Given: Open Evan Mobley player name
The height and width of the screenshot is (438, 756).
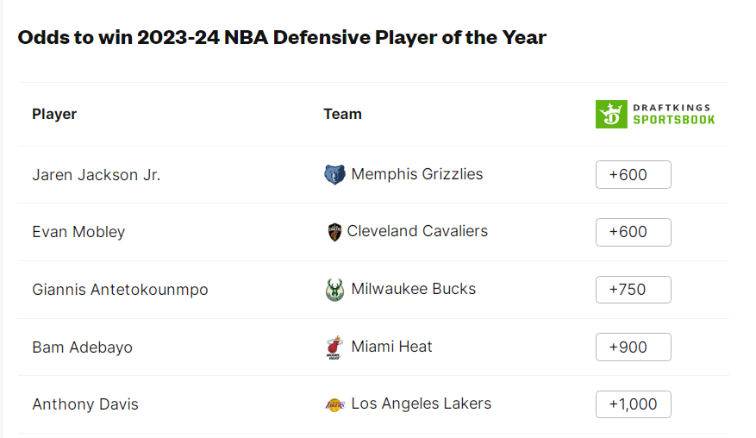Looking at the screenshot, I should point(78,232).
